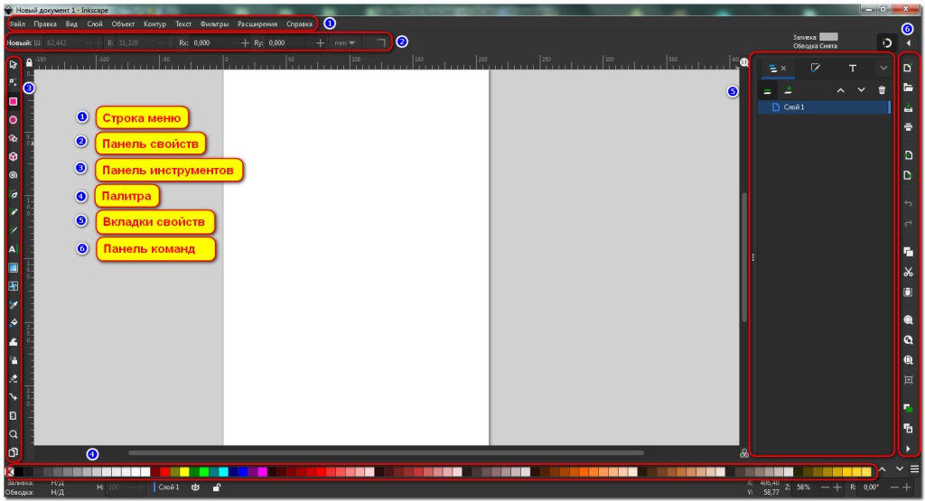Click the Print document icon
Screen dimensions: 925x501
[908, 126]
